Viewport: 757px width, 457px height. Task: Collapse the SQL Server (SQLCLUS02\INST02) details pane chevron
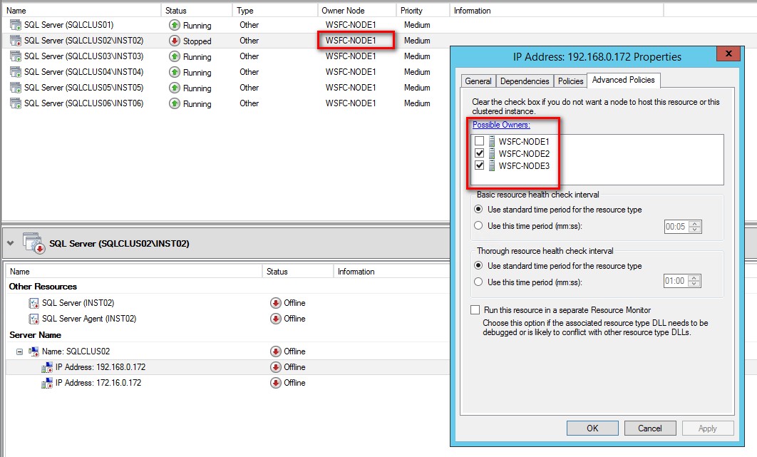pyautogui.click(x=10, y=243)
